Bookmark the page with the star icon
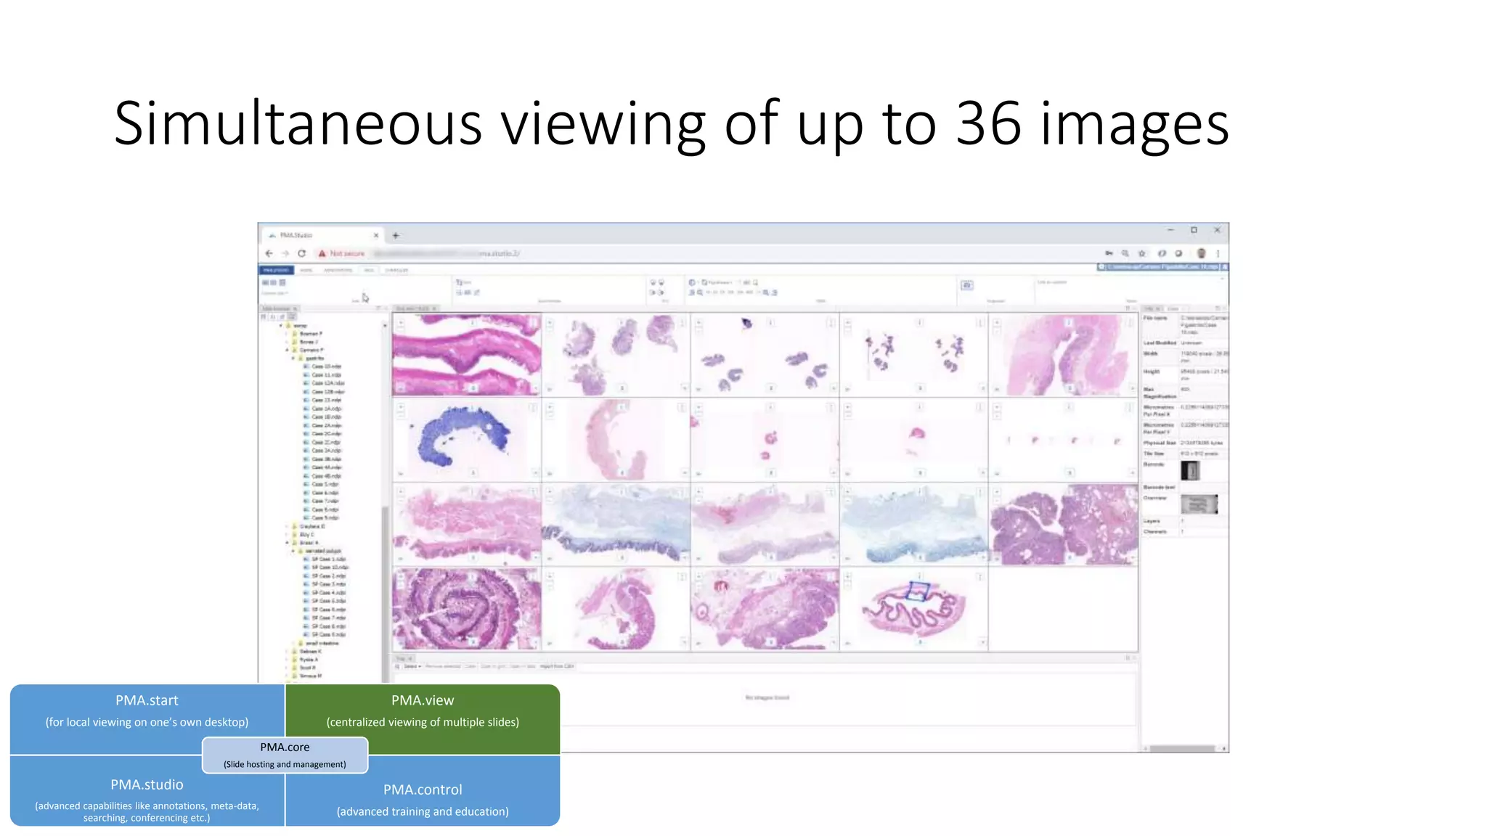This screenshot has height=836, width=1487. point(1142,253)
